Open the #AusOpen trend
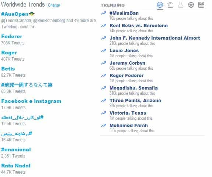212x177 pixels. 15,14
